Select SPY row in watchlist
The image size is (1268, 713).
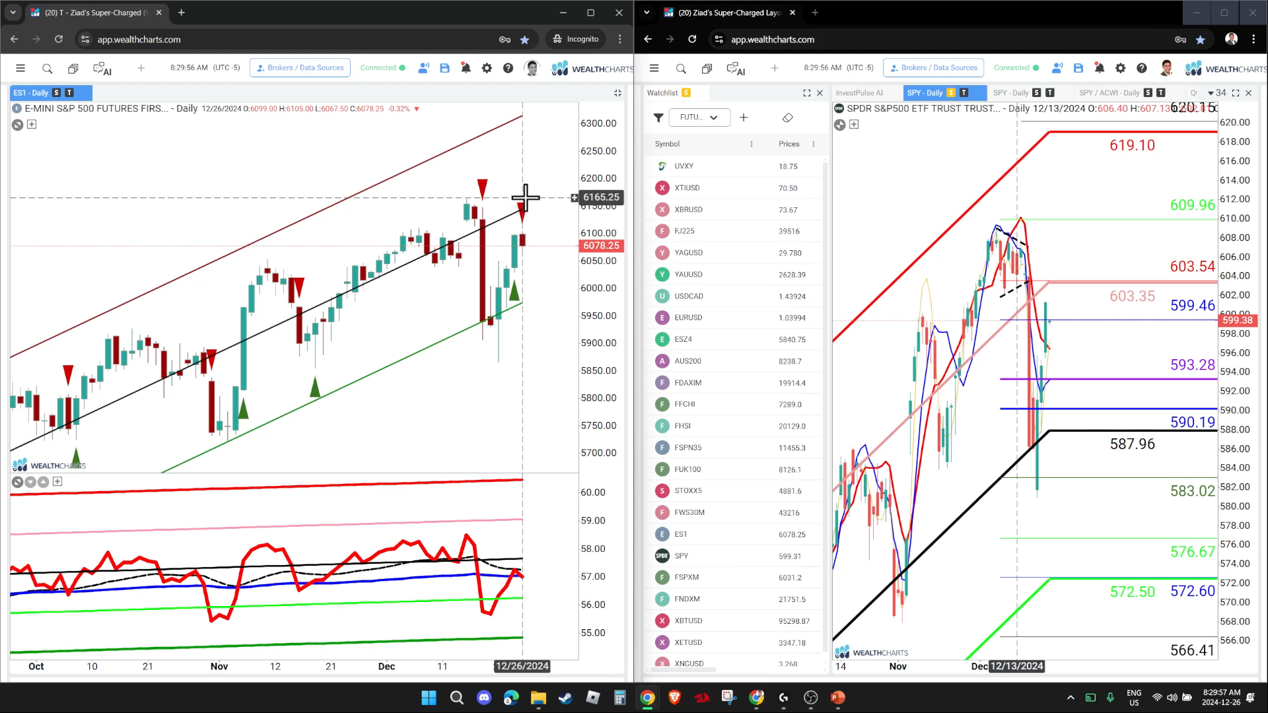tap(733, 556)
